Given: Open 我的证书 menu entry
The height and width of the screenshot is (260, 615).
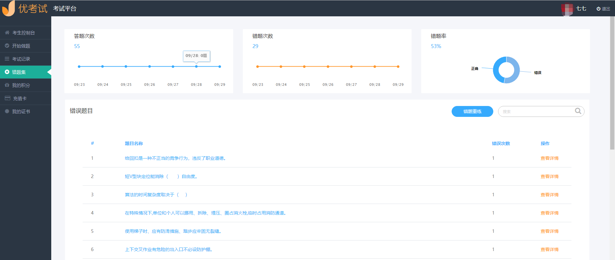Looking at the screenshot, I should pyautogui.click(x=26, y=111).
